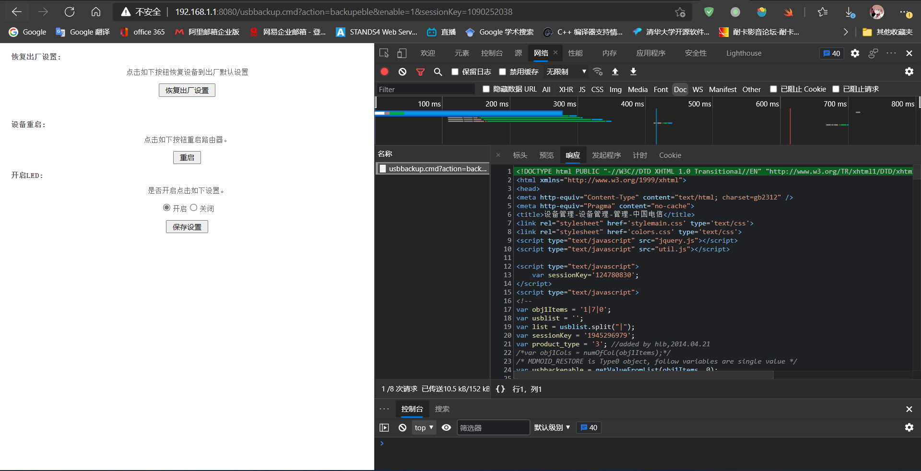Toggle device emulation icon in DevTools
This screenshot has width=921, height=471.
pos(402,53)
